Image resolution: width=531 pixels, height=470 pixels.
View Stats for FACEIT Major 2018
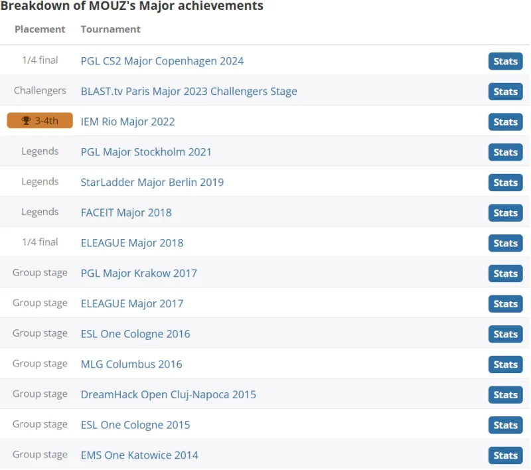(505, 212)
